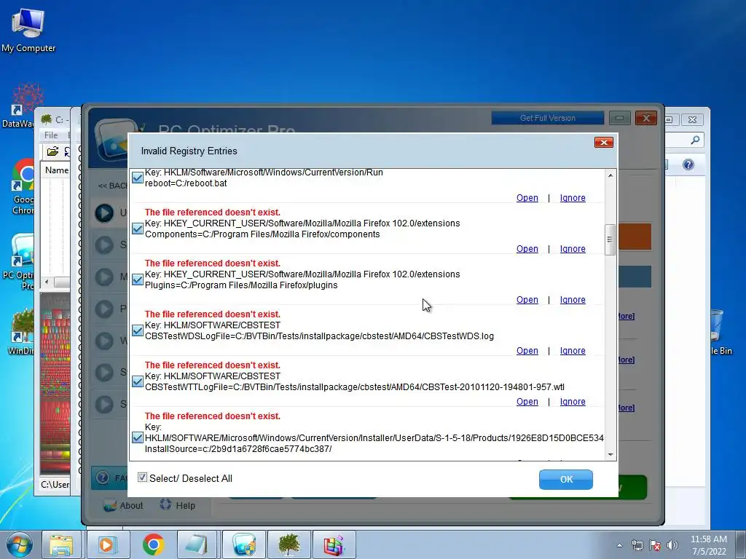The width and height of the screenshot is (746, 559).
Task: Click the open folder icon in WinDirStat toolbar
Action: 52,151
